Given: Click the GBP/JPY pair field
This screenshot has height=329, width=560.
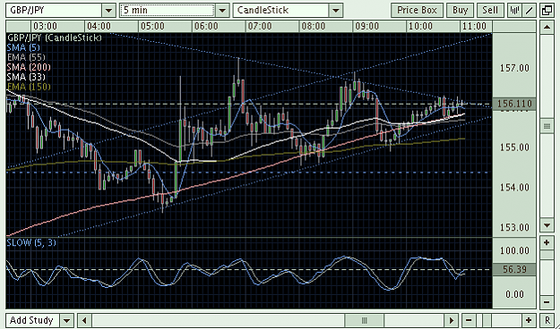Looking at the screenshot, I should [x=54, y=11].
